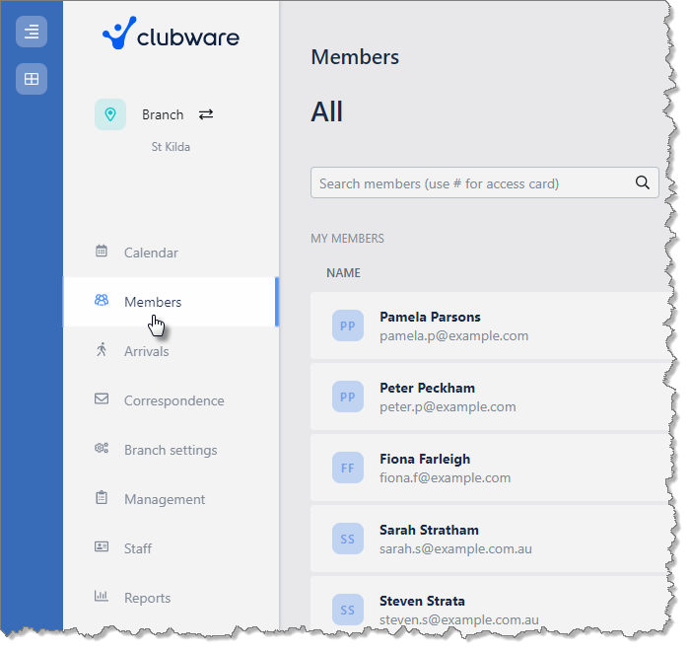This screenshot has width=690, height=651.
Task: Click the Arrivals walking person icon
Action: pos(102,350)
